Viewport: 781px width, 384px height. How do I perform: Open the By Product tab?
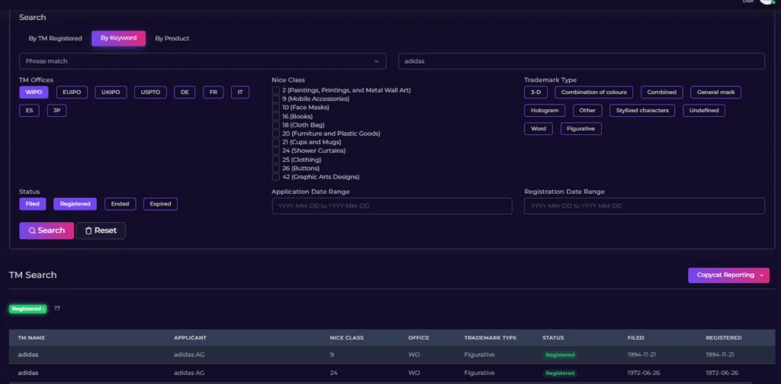pyautogui.click(x=172, y=38)
